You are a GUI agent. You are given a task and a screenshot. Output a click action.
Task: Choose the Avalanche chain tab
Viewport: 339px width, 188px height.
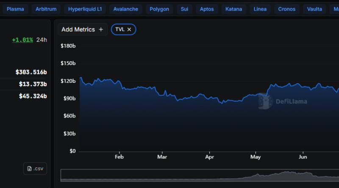pyautogui.click(x=126, y=9)
